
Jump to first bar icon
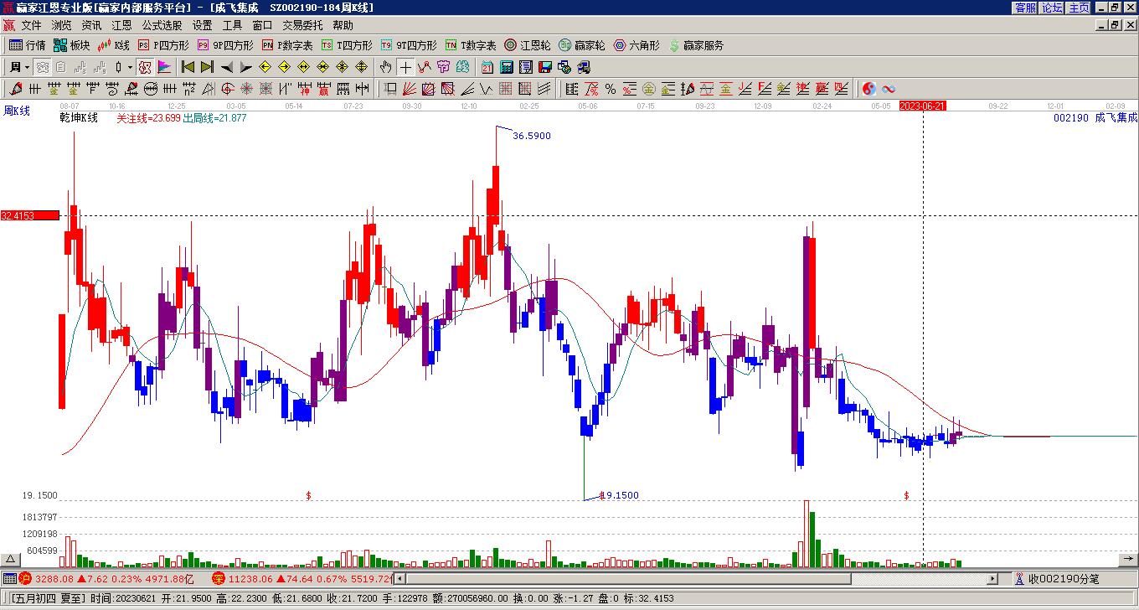[188, 67]
